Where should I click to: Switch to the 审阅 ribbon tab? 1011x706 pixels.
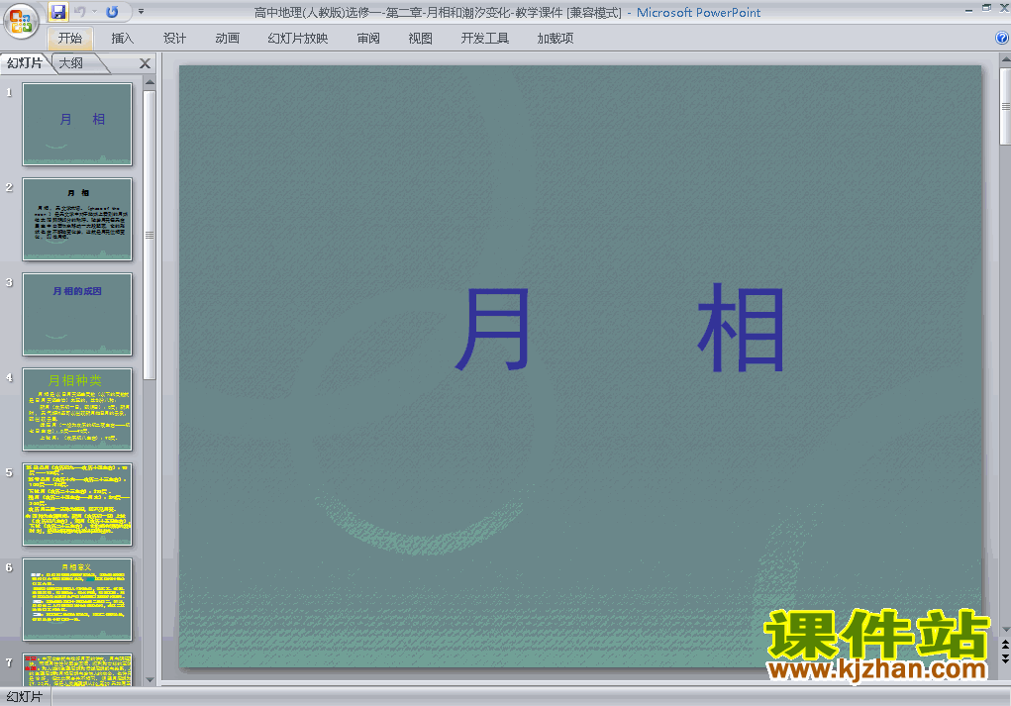tap(368, 39)
